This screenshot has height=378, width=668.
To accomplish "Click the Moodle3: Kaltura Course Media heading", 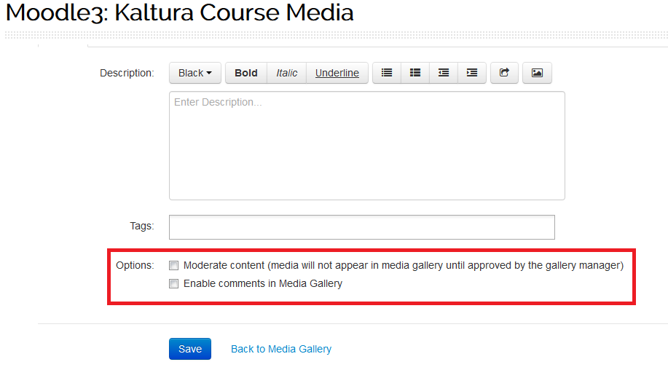I will tap(179, 12).
